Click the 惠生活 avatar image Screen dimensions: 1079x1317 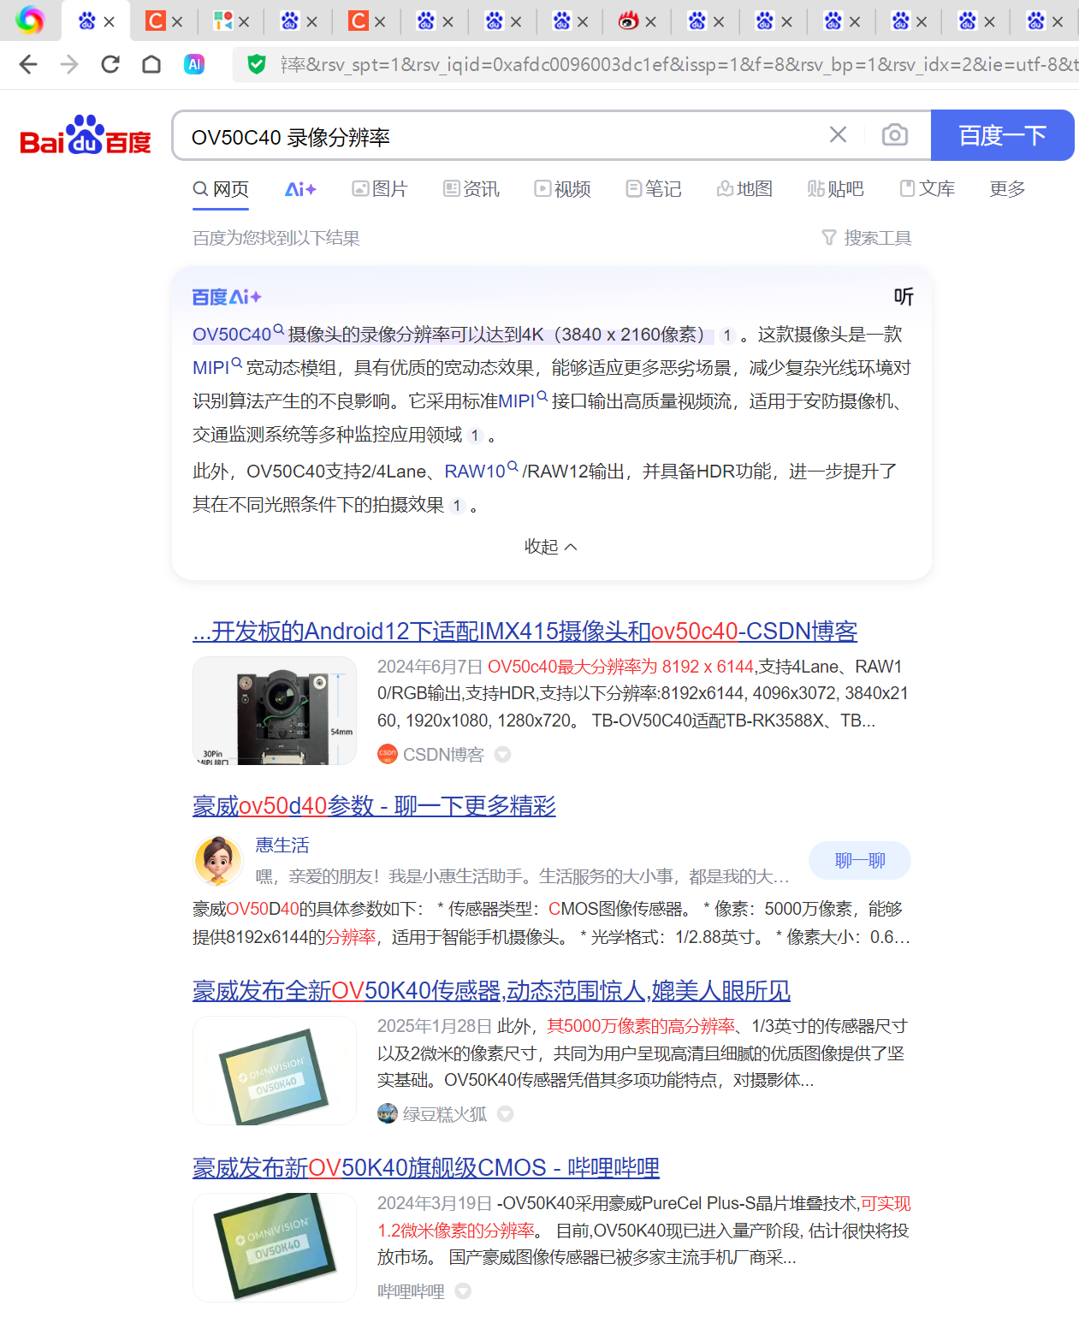(218, 860)
